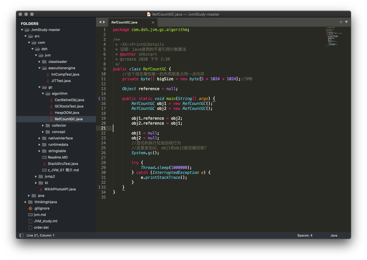This screenshot has height=260, width=367.
Task: Expand the classloader folder arrow
Action: click(x=39, y=62)
